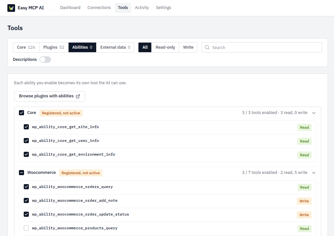Uncheck wp_ability_core_get_site_info

click(x=26, y=127)
